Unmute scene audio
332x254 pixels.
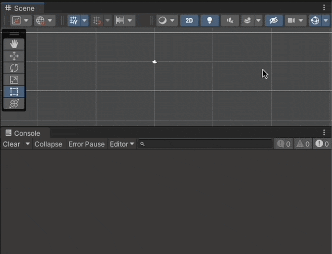(x=229, y=20)
